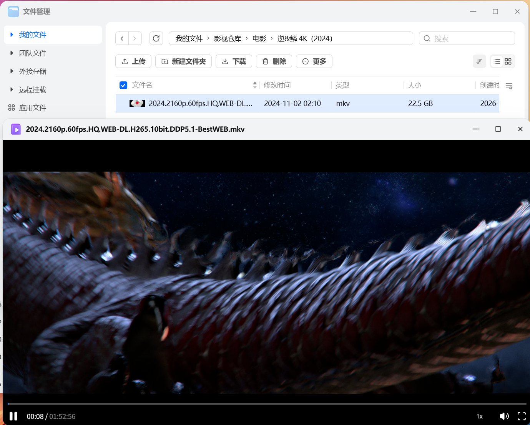Pause the video playback
The width and height of the screenshot is (530, 425).
pyautogui.click(x=13, y=416)
